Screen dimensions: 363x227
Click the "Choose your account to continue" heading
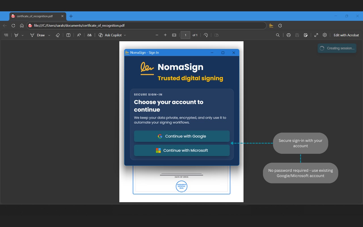tap(169, 106)
